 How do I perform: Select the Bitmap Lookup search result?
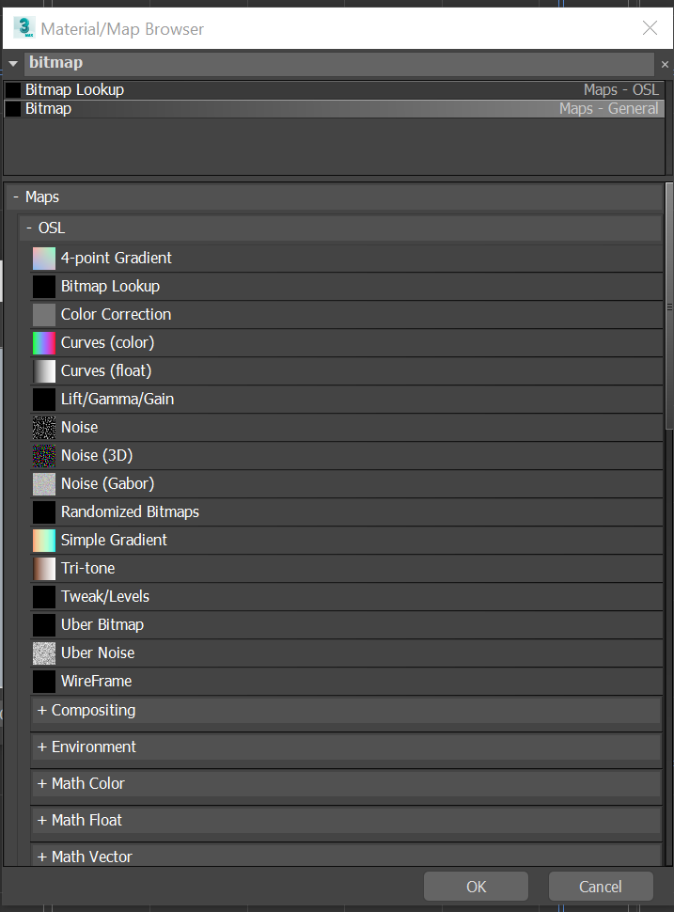75,90
